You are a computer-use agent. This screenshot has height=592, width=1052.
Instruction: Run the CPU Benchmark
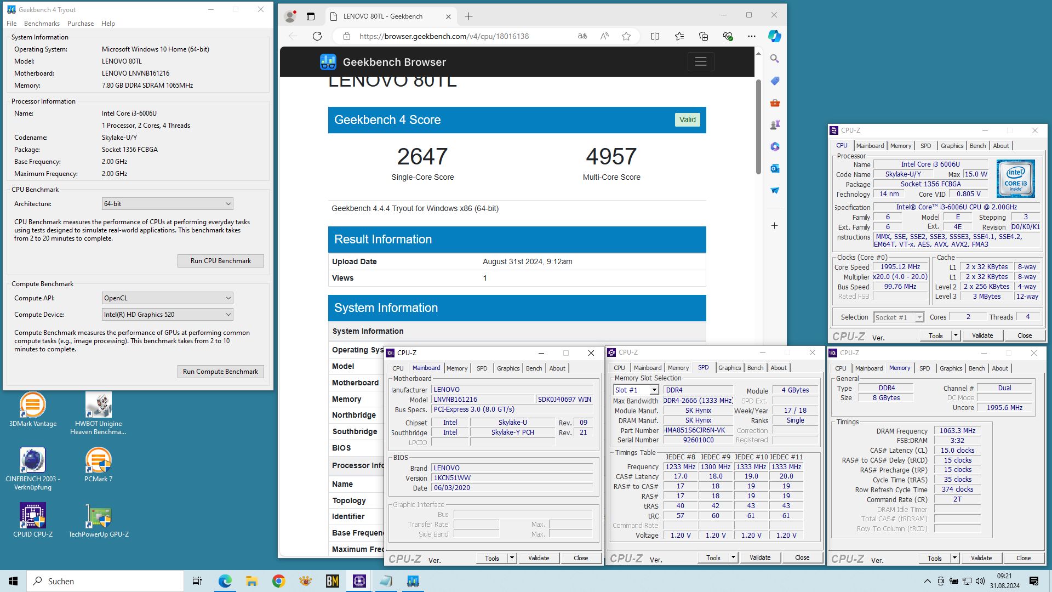click(x=220, y=261)
